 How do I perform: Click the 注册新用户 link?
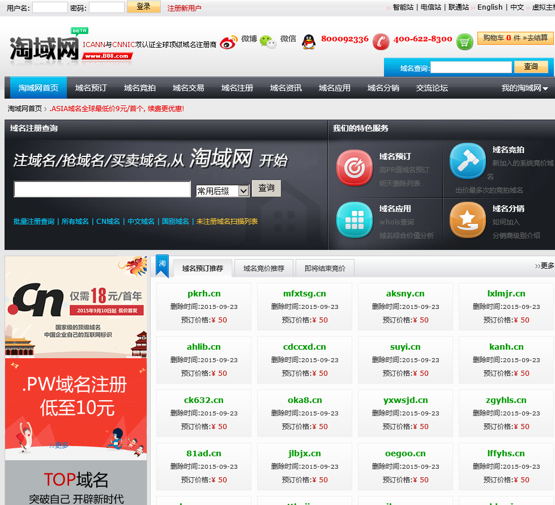coord(184,8)
